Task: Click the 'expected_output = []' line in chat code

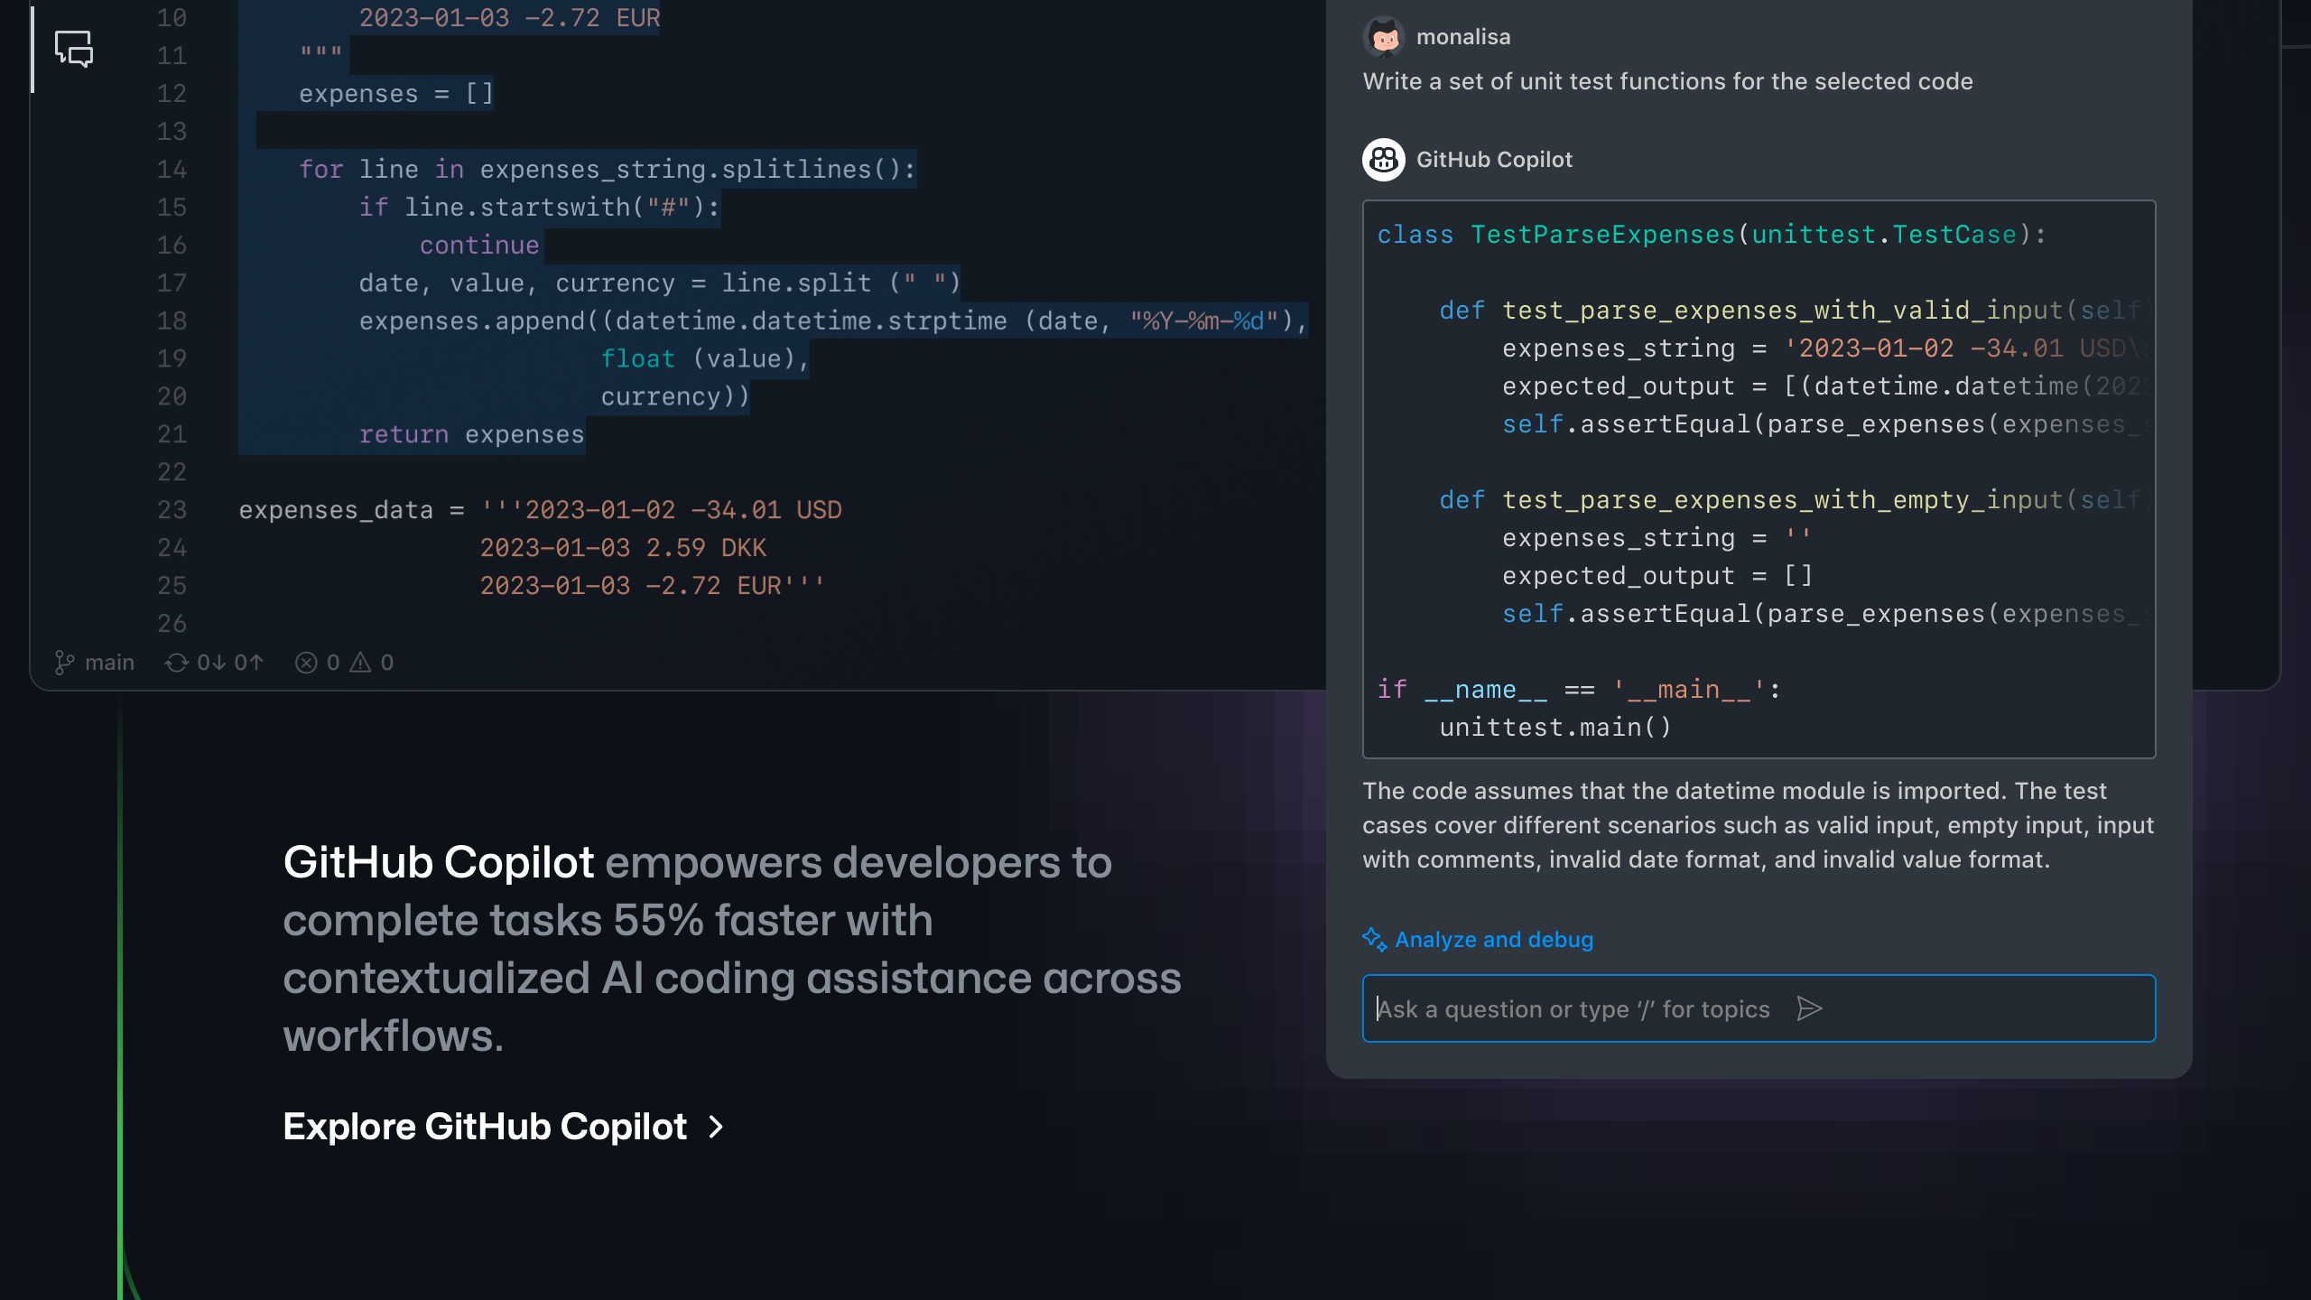Action: tap(1657, 576)
